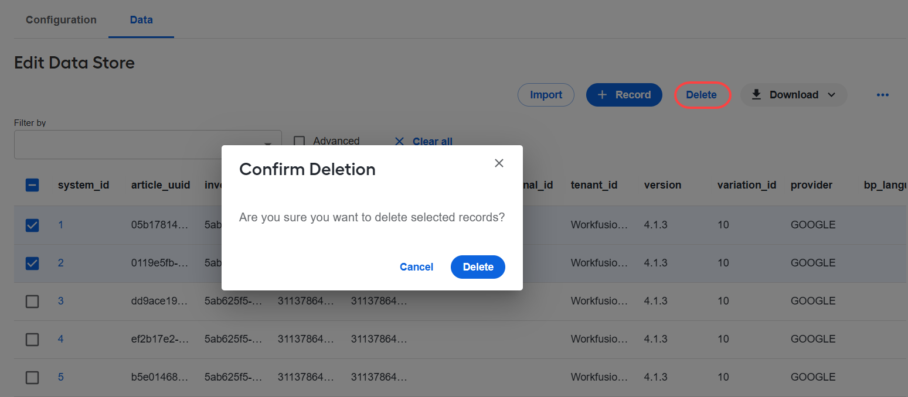Switch to the Configuration tab
The width and height of the screenshot is (908, 397).
tap(61, 20)
